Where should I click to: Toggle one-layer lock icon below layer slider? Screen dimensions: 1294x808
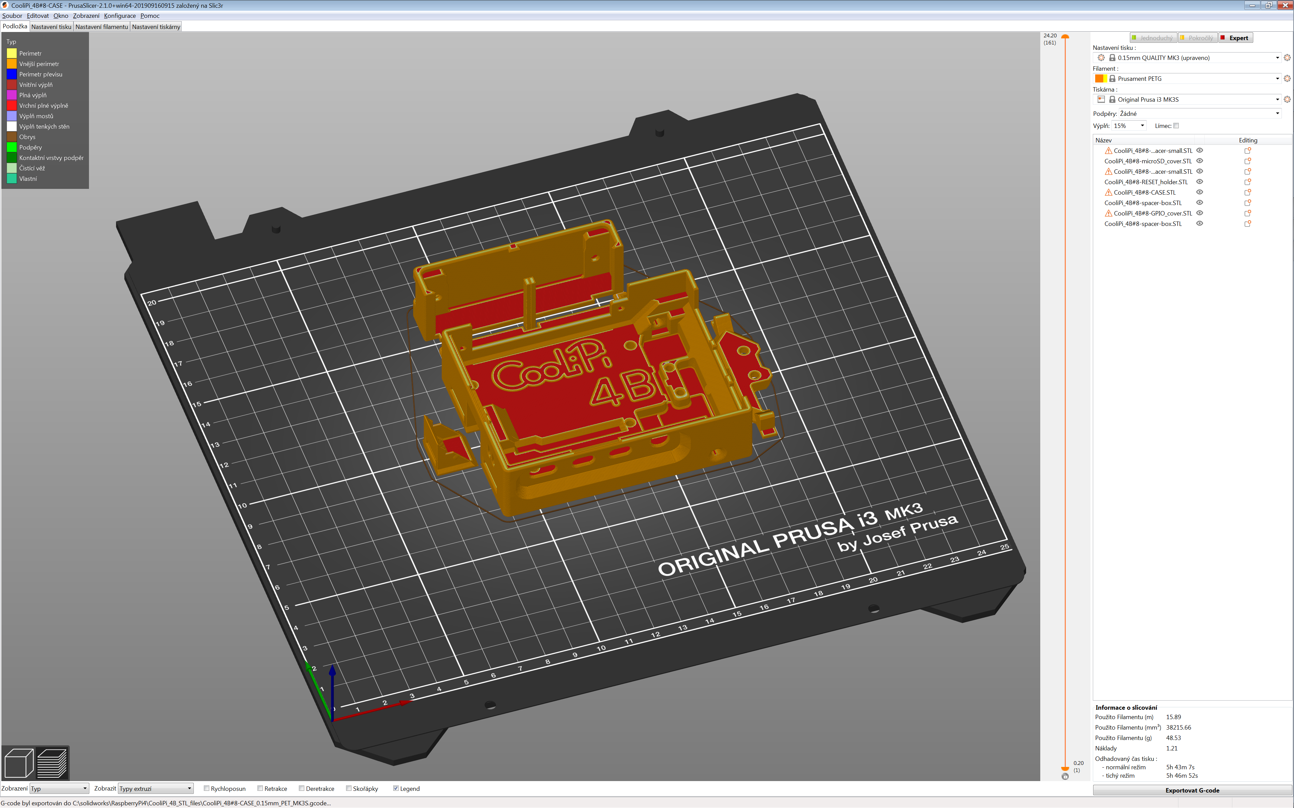pyautogui.click(x=1065, y=776)
